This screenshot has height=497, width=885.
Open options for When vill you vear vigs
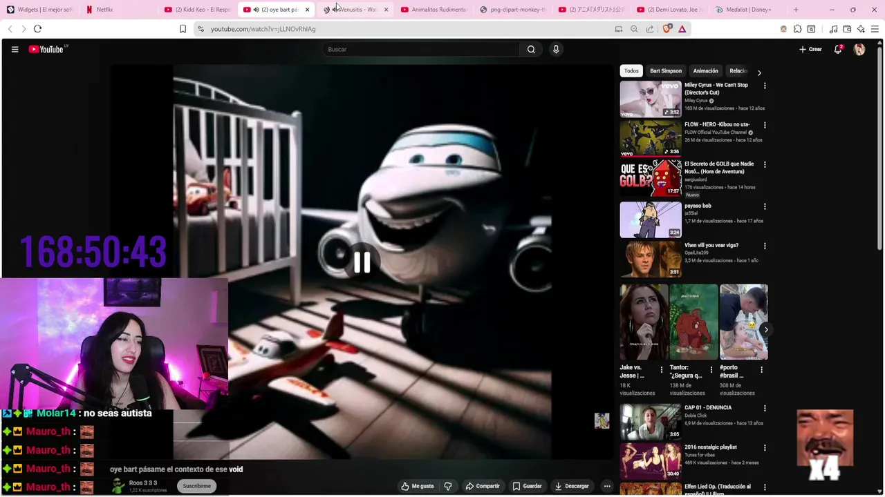click(765, 245)
